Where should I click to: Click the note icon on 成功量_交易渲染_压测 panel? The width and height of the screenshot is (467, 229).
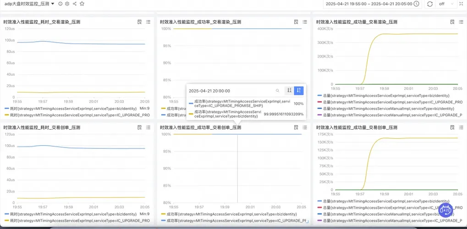click(452, 22)
